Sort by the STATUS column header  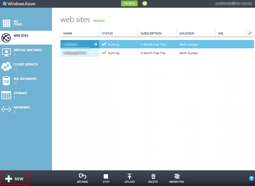(x=107, y=33)
